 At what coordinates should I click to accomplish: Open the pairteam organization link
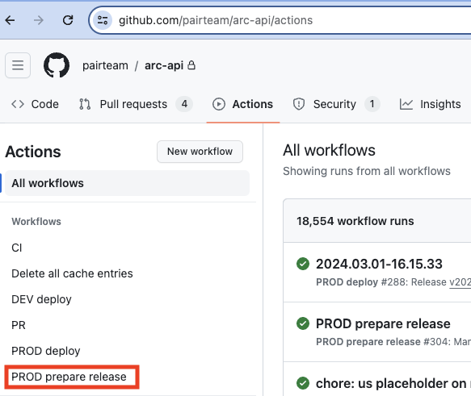tap(106, 65)
